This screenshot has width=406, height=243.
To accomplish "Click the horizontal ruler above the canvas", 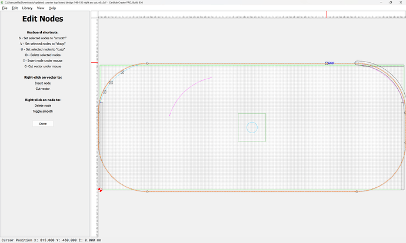I will pos(247,15).
